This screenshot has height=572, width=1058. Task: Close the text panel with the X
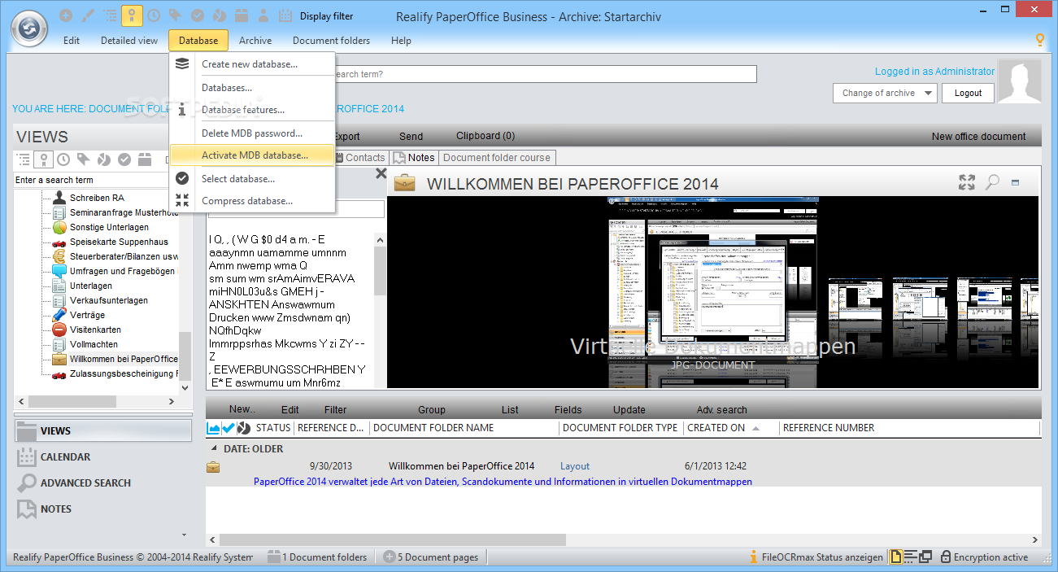(381, 173)
